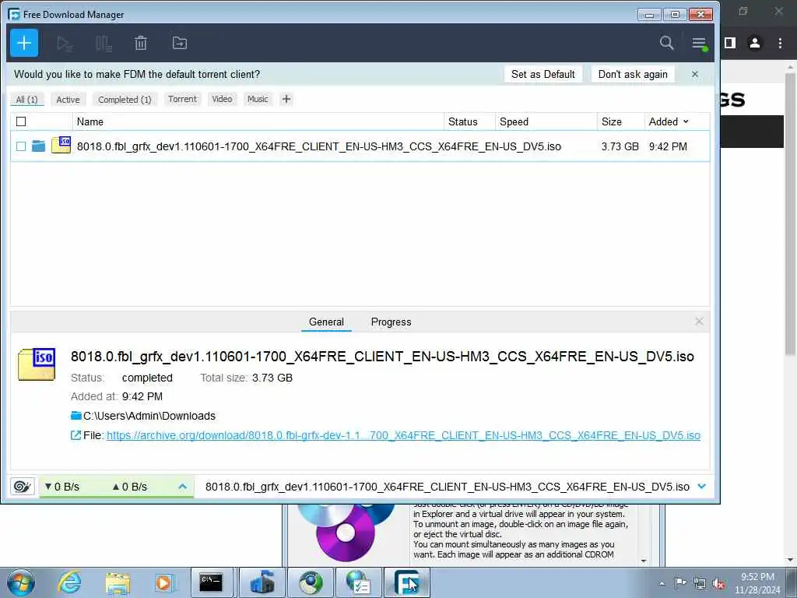The height and width of the screenshot is (598, 797).
Task: Toggle browser side panel icon
Action: pyautogui.click(x=730, y=44)
